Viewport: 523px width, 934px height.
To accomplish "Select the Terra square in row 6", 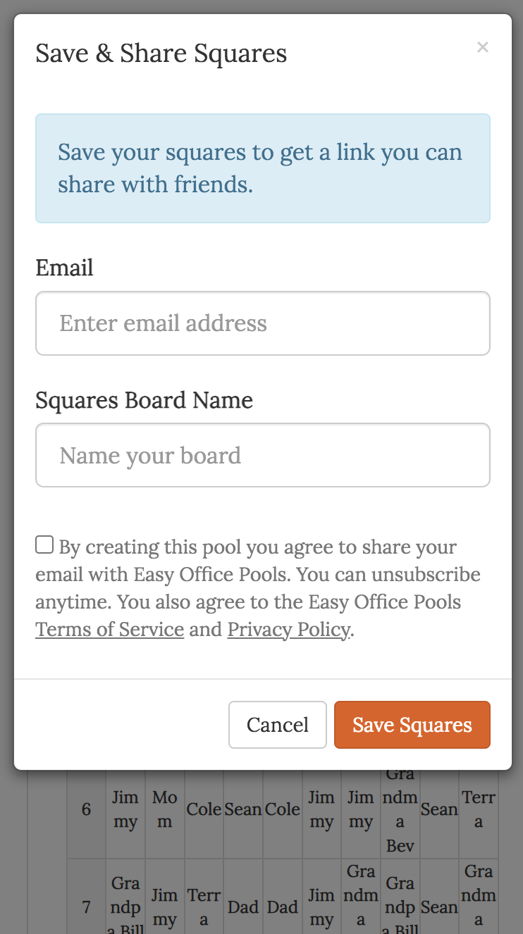I will point(479,809).
